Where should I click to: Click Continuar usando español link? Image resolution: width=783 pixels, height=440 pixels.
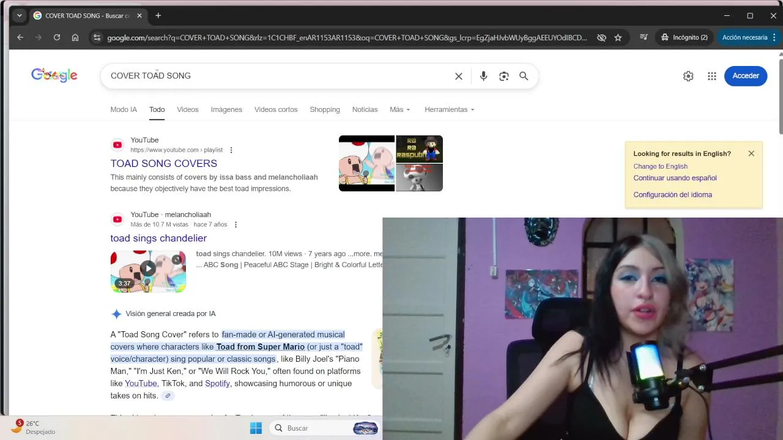[675, 178]
